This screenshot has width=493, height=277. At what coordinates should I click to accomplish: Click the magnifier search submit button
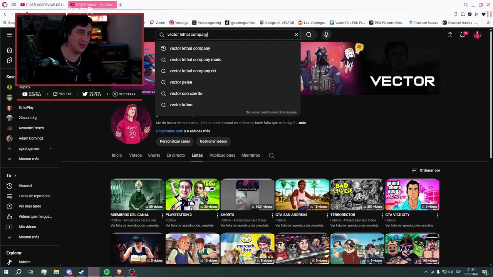pos(309,35)
